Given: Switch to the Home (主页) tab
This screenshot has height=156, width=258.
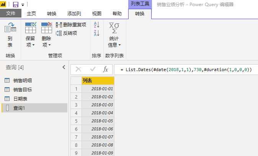Looking at the screenshot, I should [31, 14].
